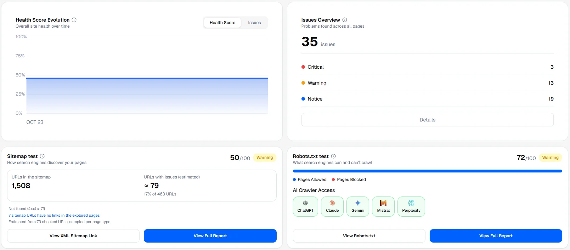Click the 72/100 robots.txt score
Screen dimensions: 570x250
click(x=526, y=158)
